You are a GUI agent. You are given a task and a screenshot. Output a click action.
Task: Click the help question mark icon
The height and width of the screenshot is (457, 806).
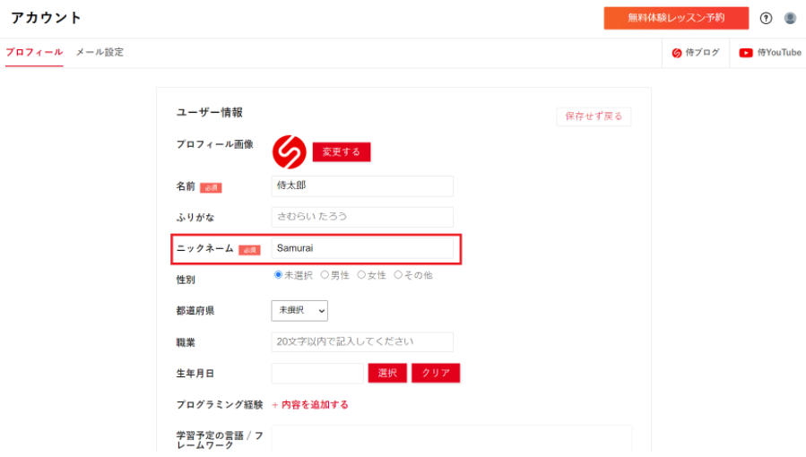[x=766, y=18]
